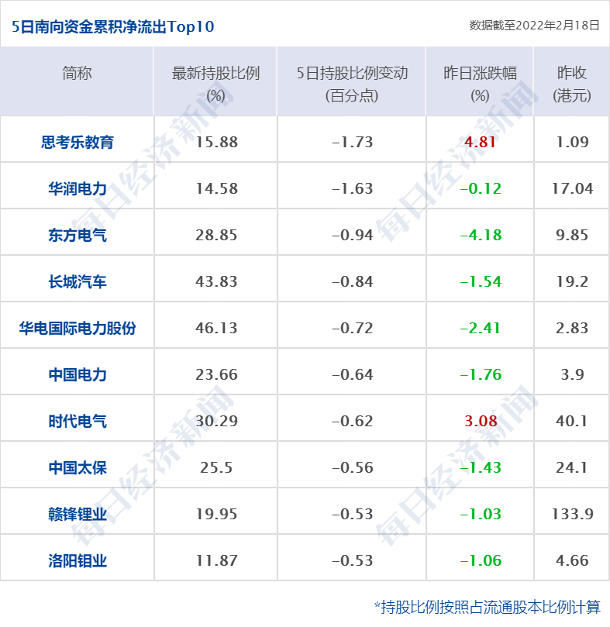Select the stock name 中国太保
This screenshot has width=610, height=627.
click(78, 467)
